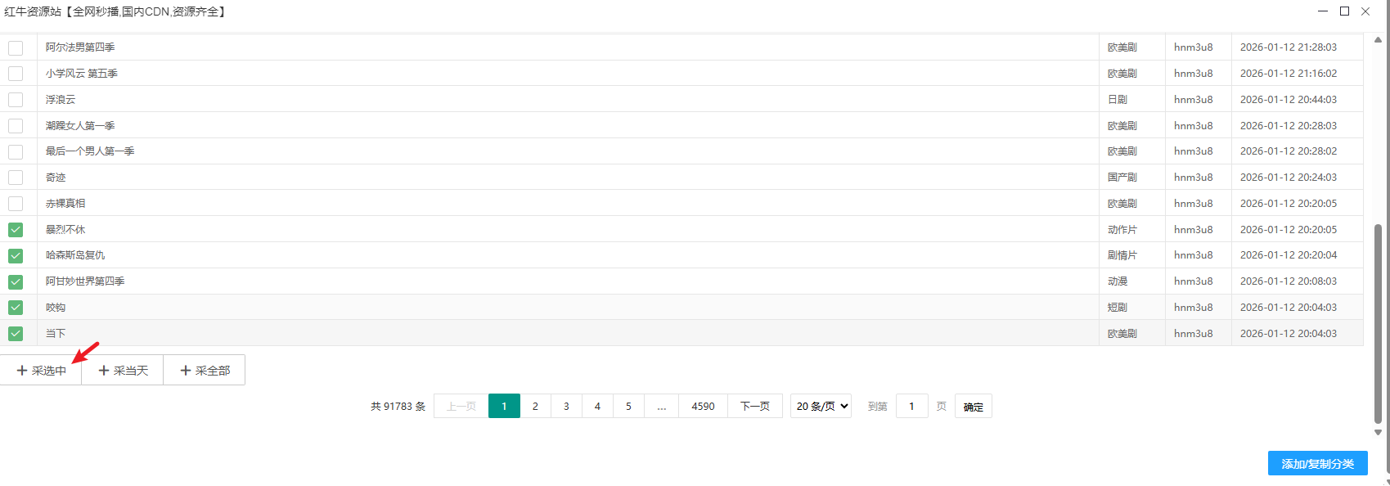Go to page 2 of results
The image size is (1390, 486).
tap(535, 406)
